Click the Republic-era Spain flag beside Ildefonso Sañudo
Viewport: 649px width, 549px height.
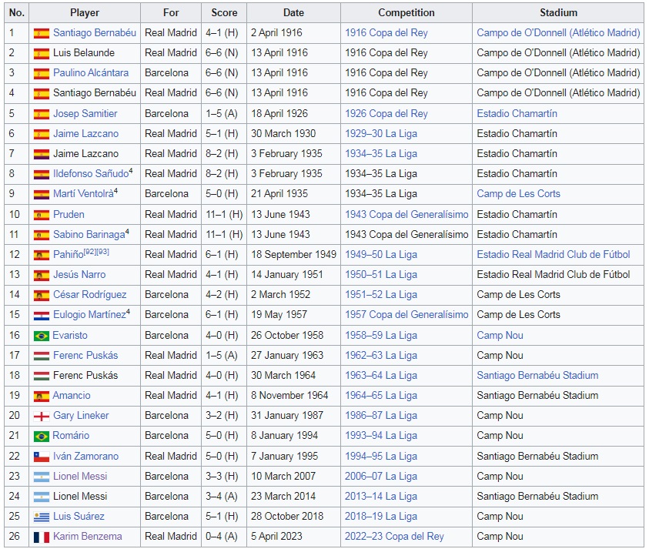[x=42, y=174]
